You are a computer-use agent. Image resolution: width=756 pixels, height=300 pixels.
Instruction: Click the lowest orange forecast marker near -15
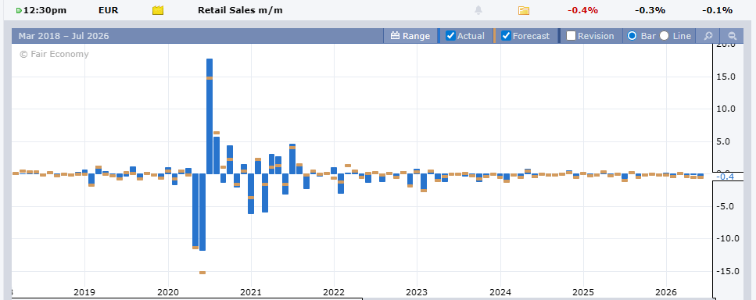(x=202, y=273)
